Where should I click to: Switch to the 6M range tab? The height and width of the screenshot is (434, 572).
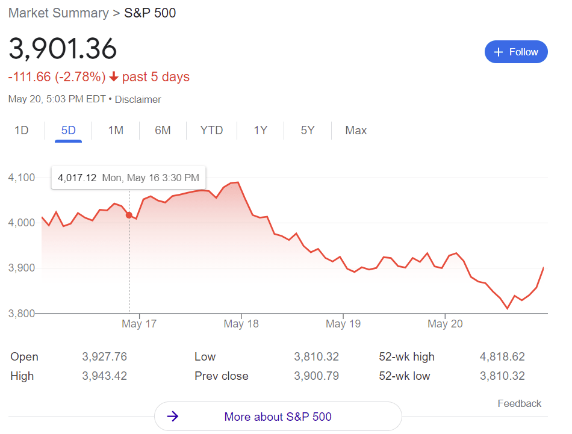163,131
